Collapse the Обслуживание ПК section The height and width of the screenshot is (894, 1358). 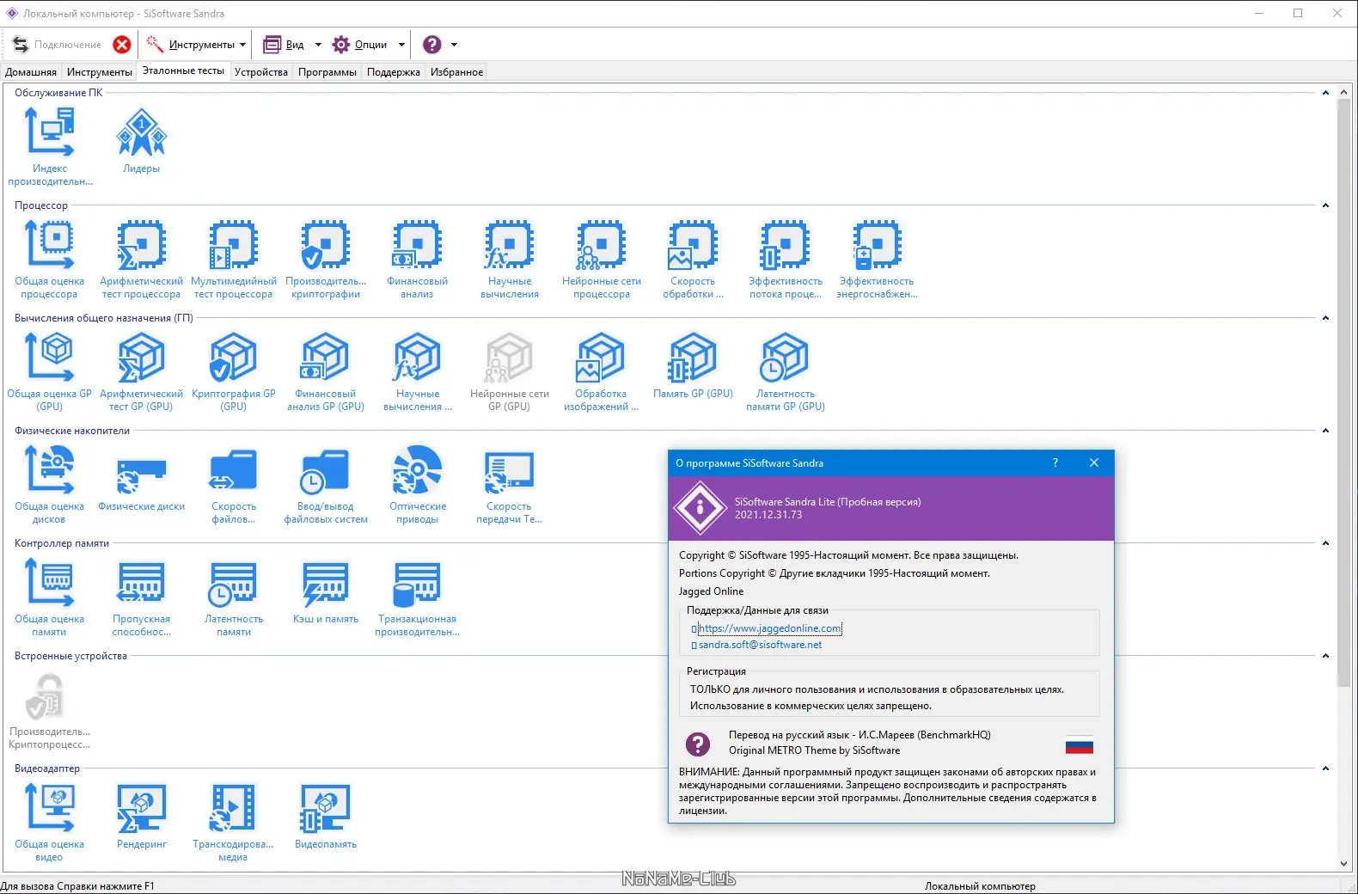[x=1325, y=93]
